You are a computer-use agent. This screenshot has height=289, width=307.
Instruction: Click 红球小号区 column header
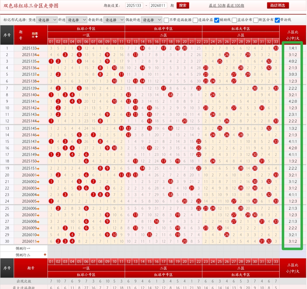coord(86,28)
